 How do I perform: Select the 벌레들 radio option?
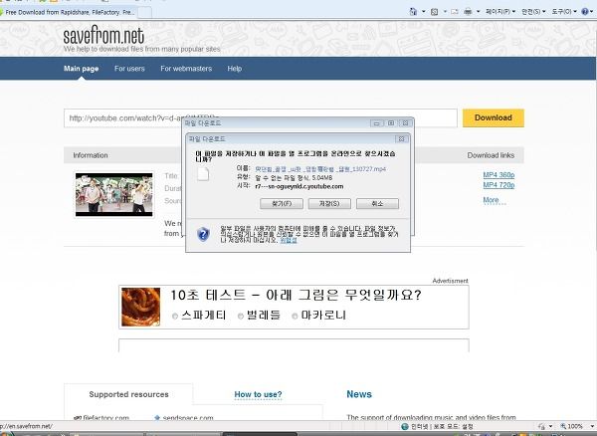pyautogui.click(x=240, y=317)
